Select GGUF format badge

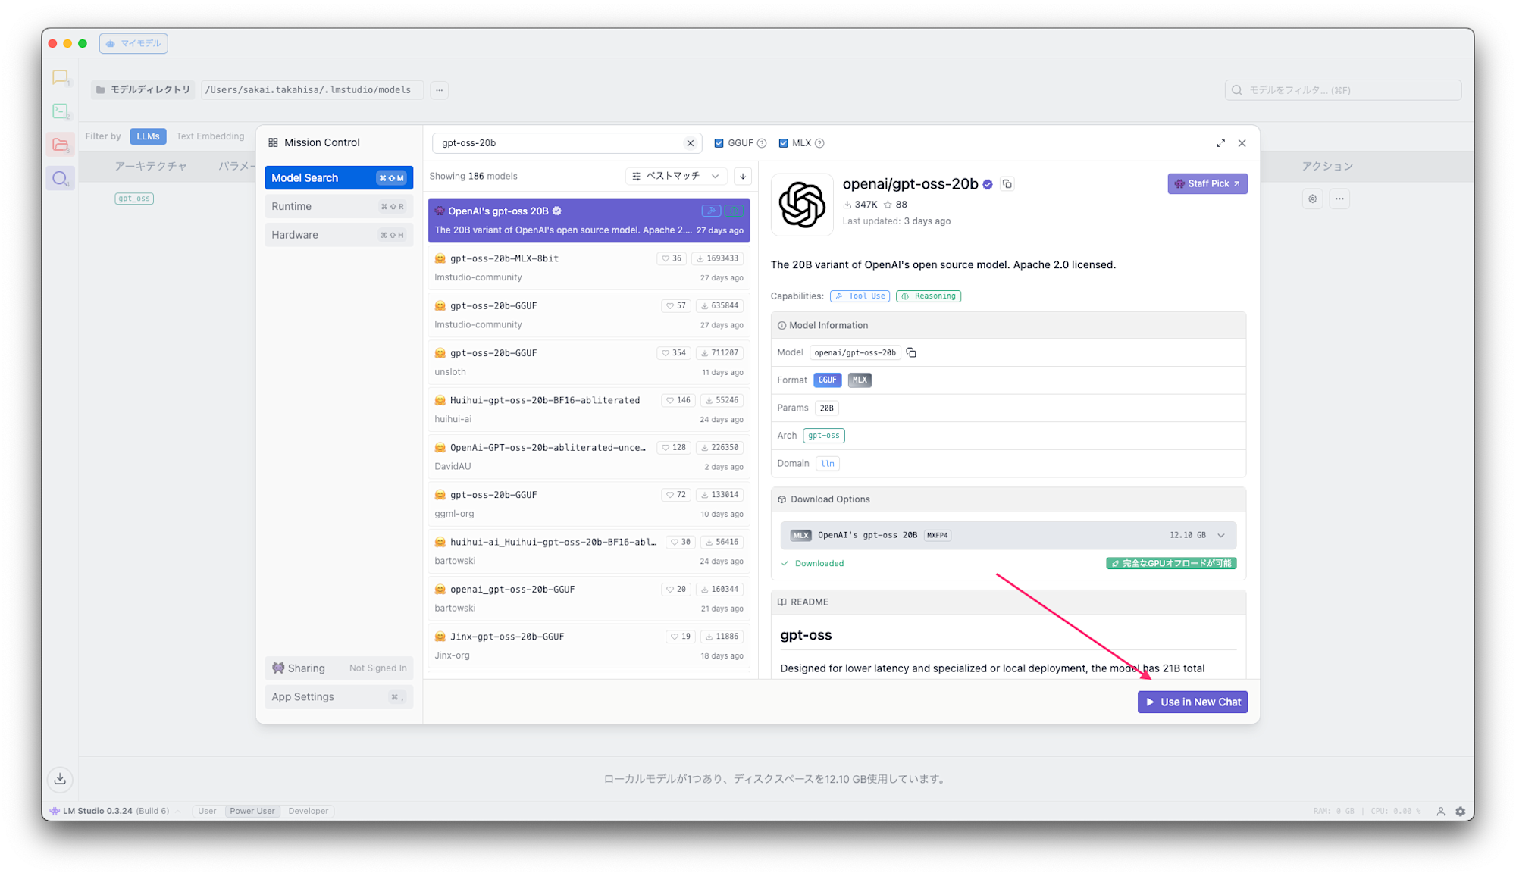tap(827, 380)
